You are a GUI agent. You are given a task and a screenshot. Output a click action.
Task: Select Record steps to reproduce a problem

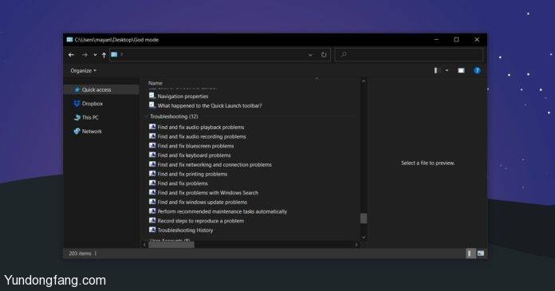(201, 221)
